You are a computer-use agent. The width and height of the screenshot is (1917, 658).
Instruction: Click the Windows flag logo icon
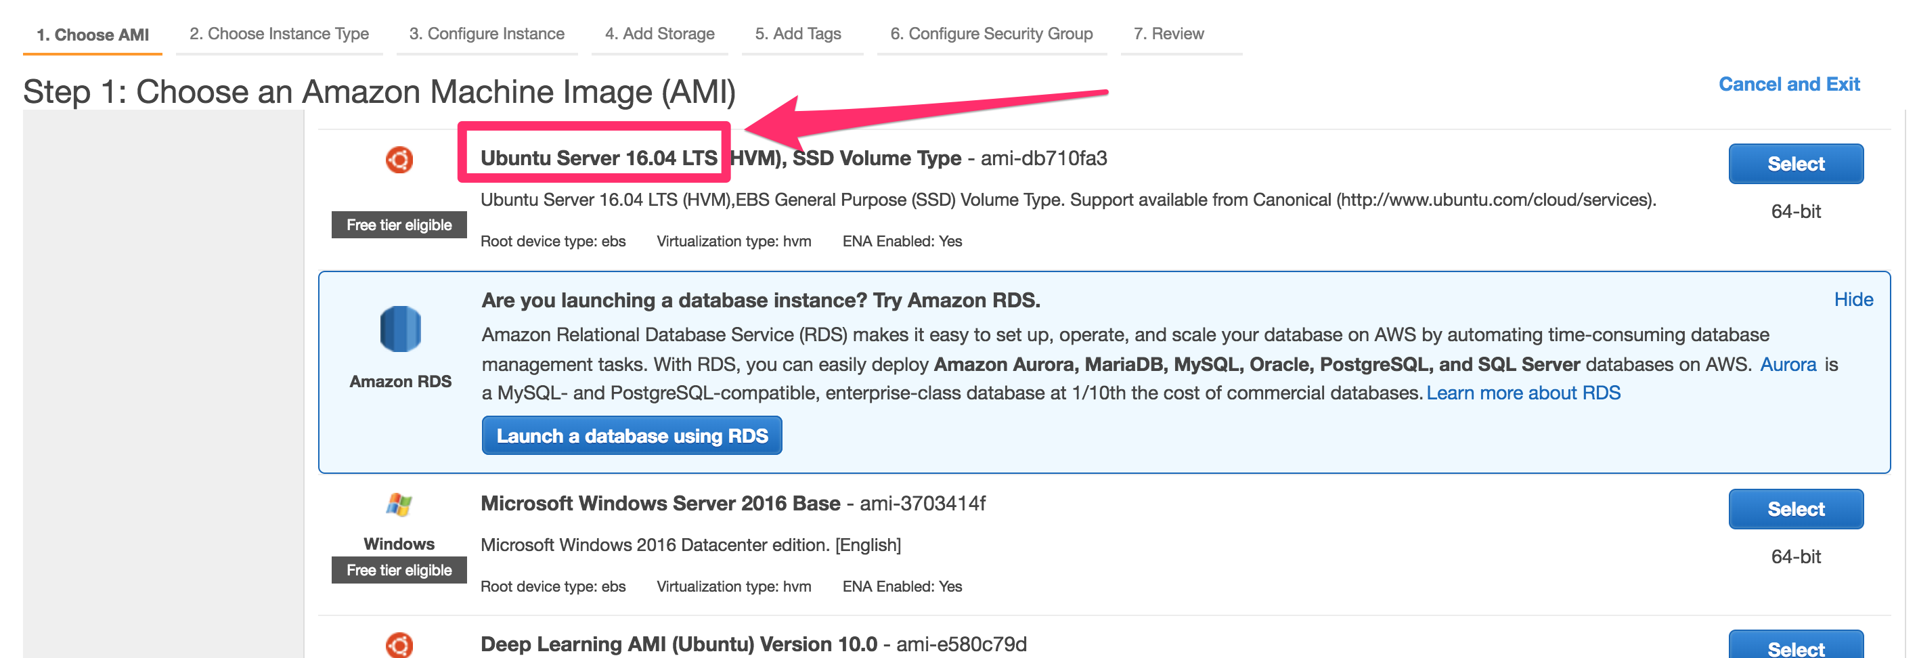click(399, 504)
